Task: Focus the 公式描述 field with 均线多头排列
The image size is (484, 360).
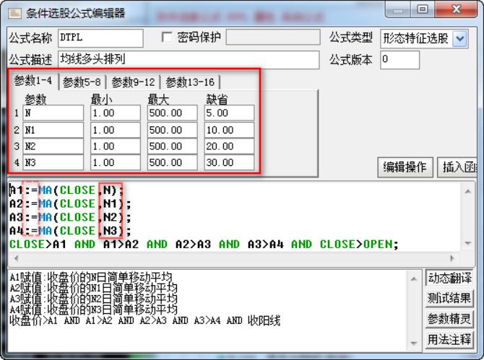Action: (x=189, y=59)
